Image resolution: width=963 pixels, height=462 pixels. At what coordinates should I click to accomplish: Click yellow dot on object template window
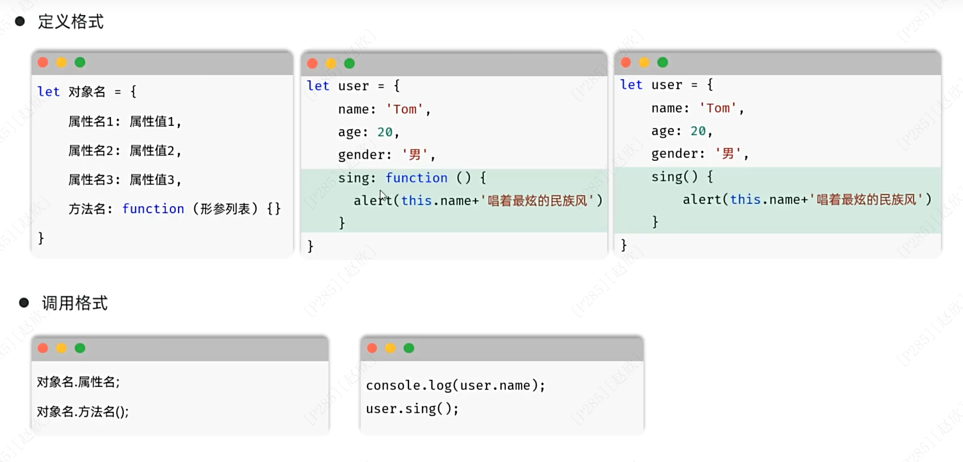[x=61, y=62]
